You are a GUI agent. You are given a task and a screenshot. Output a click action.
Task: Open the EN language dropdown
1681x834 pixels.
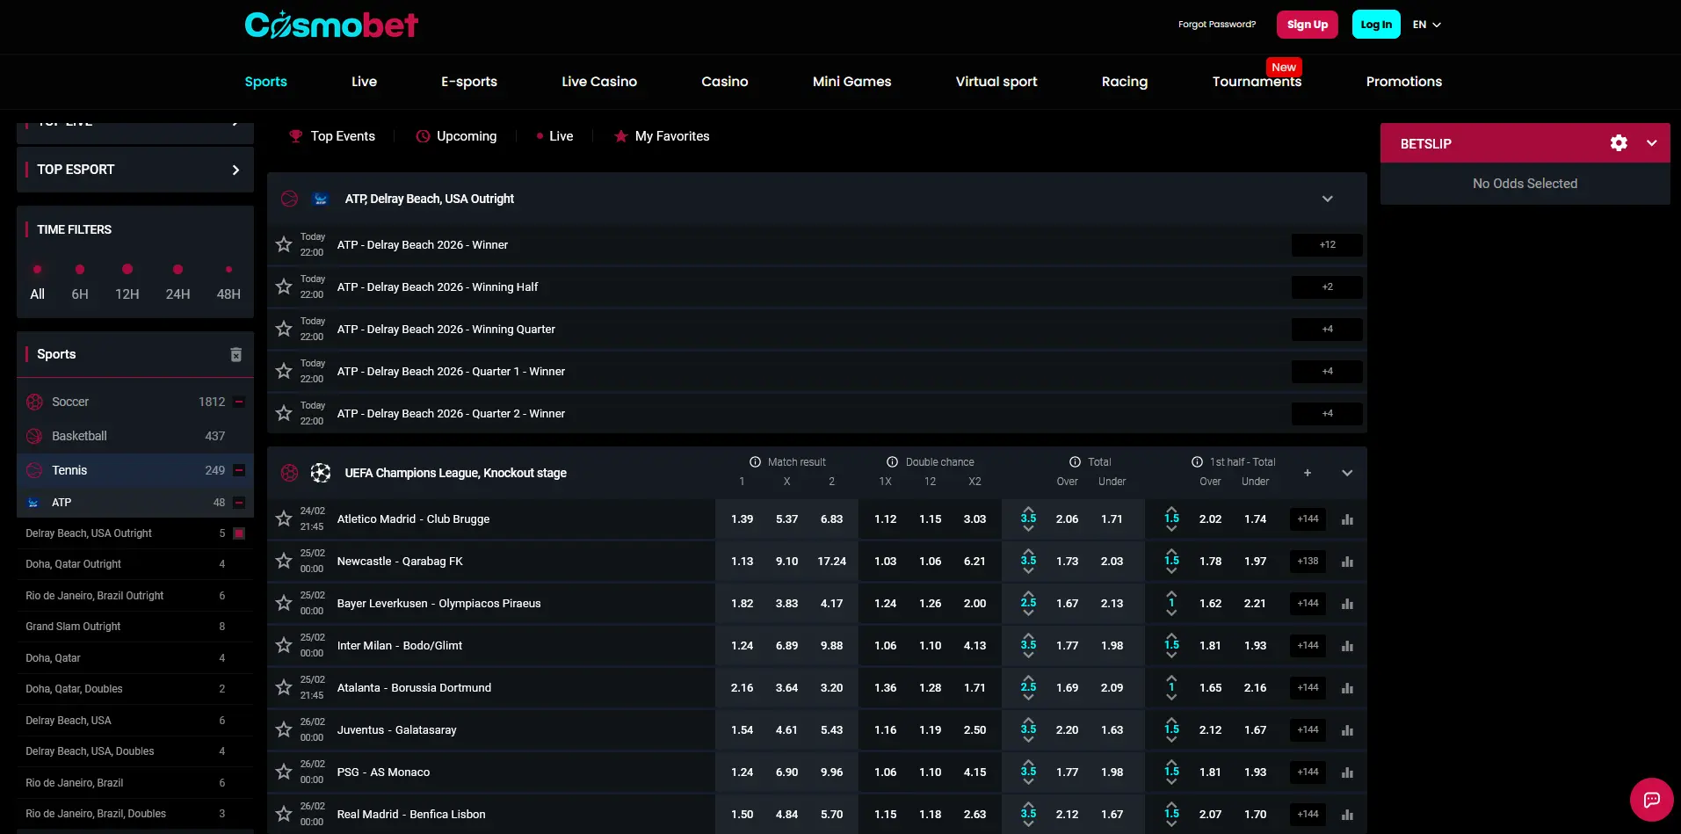pyautogui.click(x=1426, y=25)
